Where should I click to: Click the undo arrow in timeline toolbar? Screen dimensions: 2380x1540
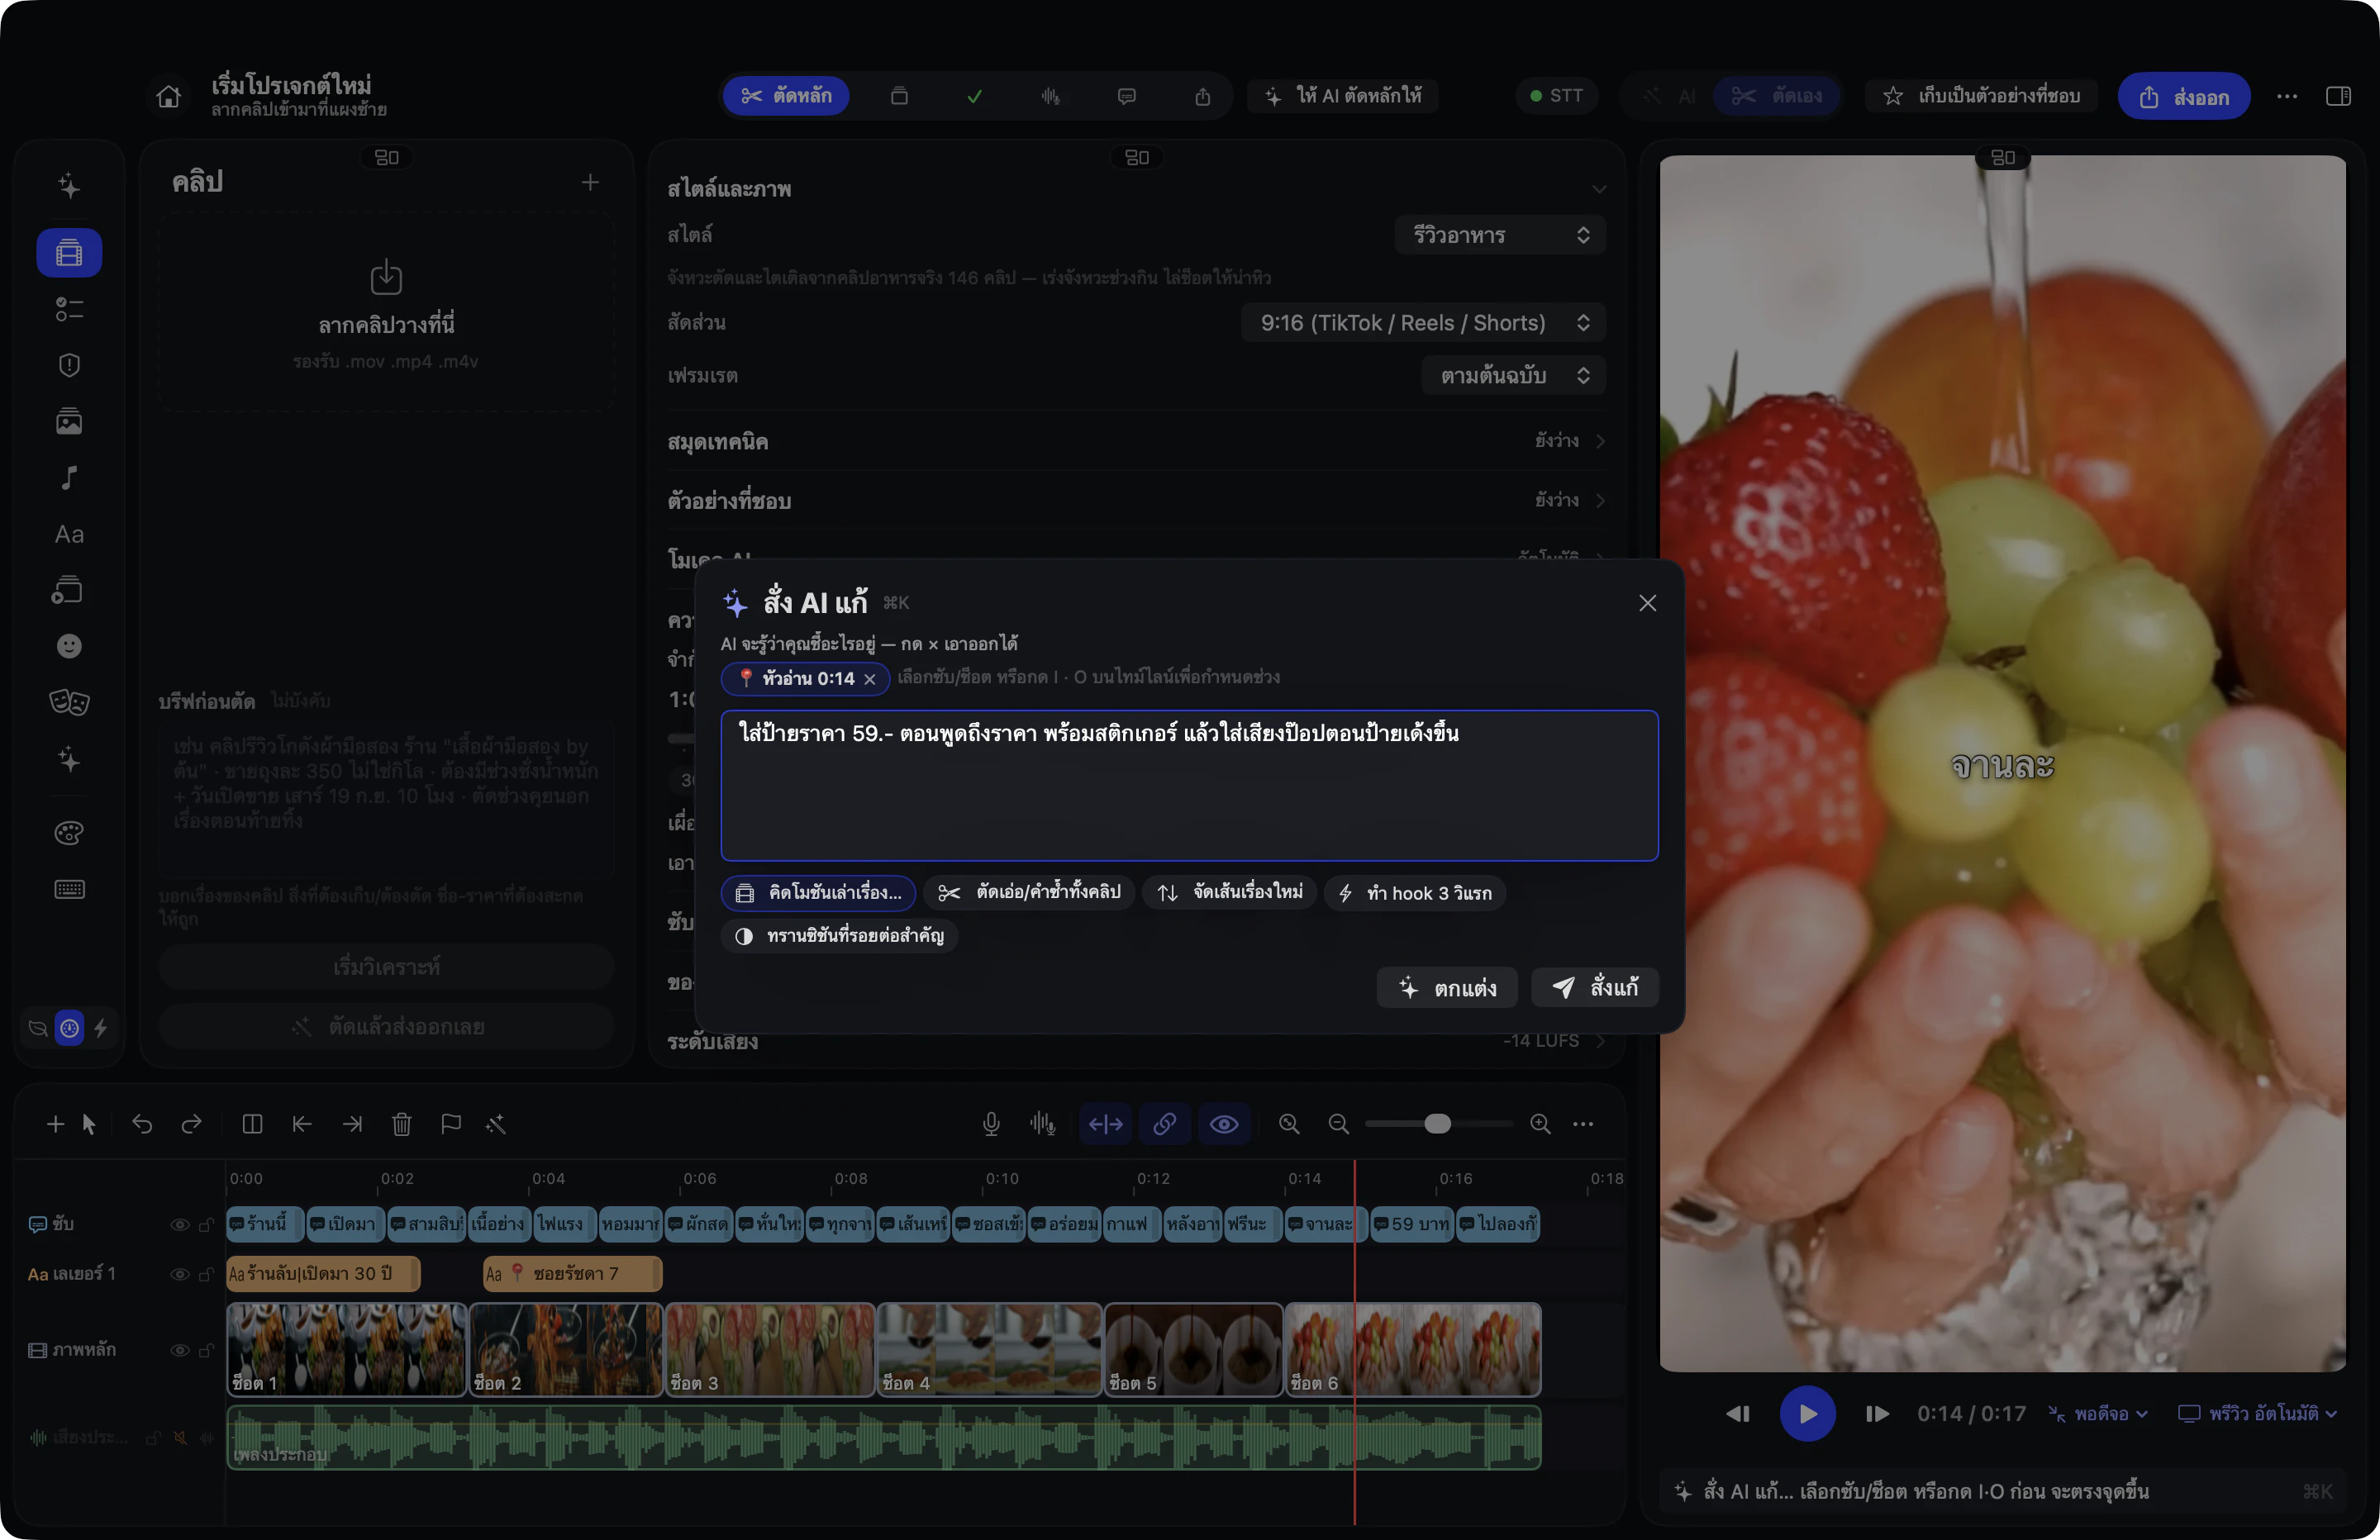142,1124
